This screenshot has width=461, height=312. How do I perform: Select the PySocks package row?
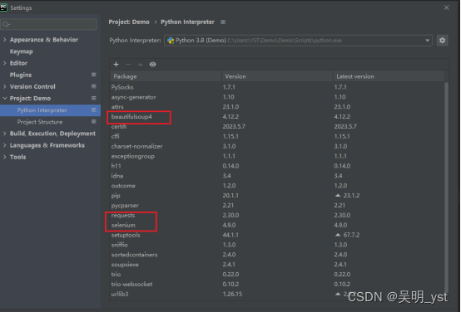277,87
